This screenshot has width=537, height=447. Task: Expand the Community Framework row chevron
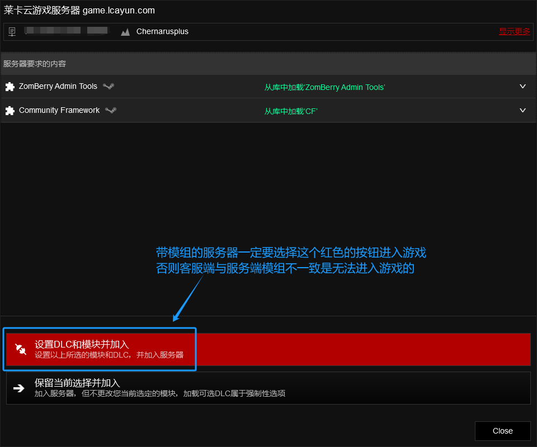tap(522, 111)
